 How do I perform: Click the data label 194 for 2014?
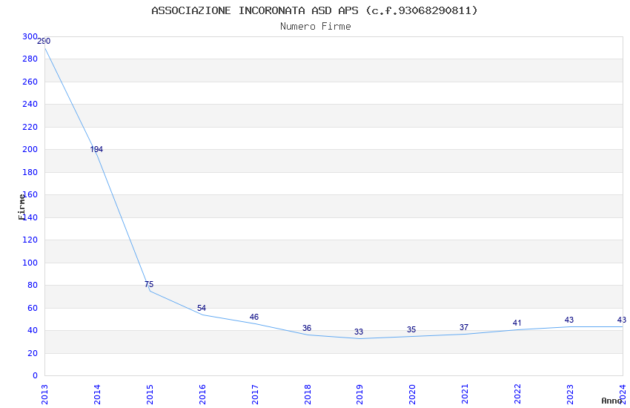[96, 150]
